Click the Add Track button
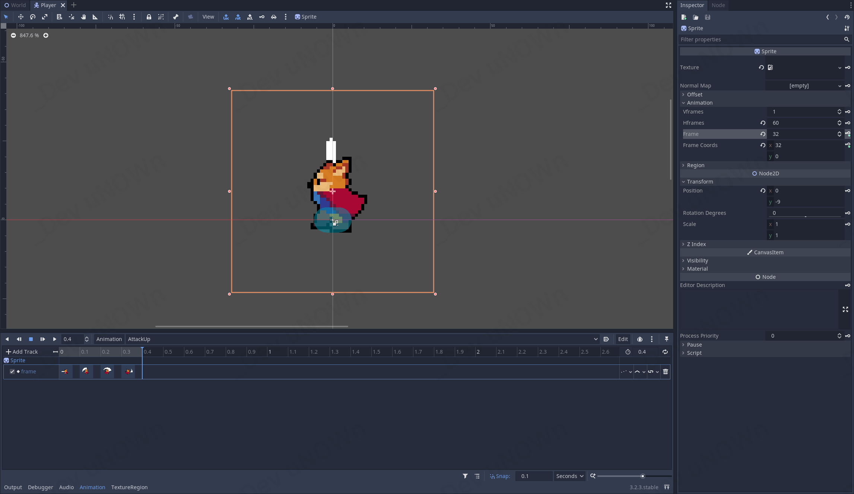Image resolution: width=854 pixels, height=494 pixels. pyautogui.click(x=22, y=352)
